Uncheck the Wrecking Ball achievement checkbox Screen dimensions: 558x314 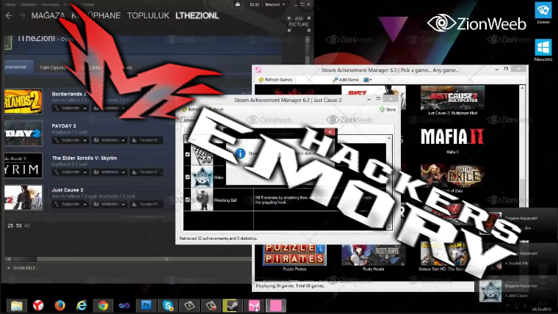(187, 200)
